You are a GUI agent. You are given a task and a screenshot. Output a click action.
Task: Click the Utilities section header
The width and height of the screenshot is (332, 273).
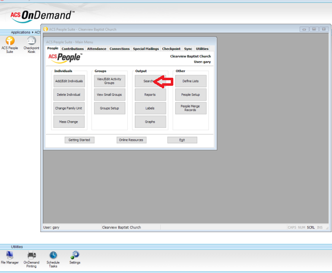[x=17, y=247]
